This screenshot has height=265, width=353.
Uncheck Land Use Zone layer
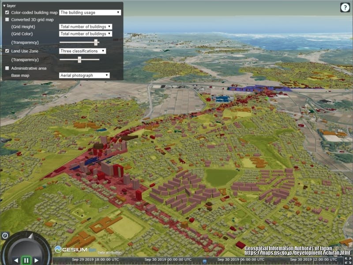point(7,51)
